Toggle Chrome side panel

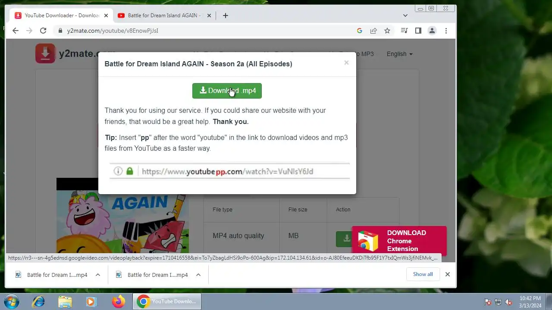418,31
